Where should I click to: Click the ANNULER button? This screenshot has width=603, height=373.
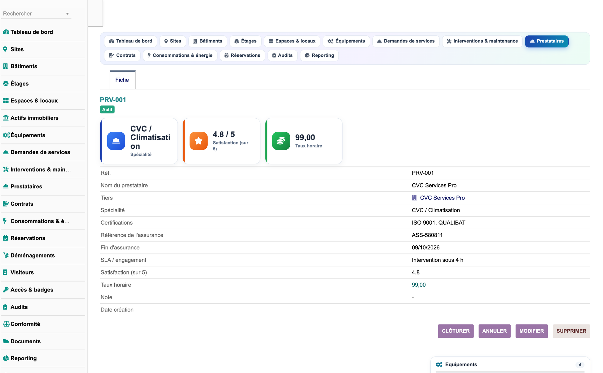pyautogui.click(x=494, y=331)
